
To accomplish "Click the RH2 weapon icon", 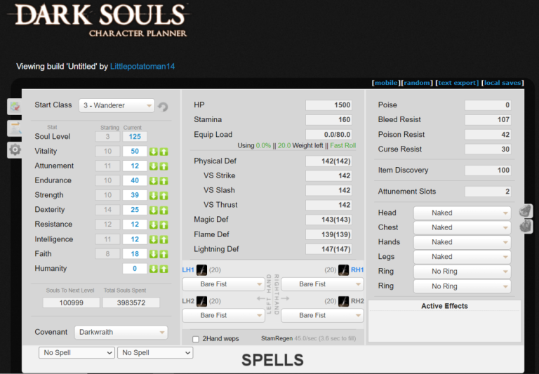I will [343, 301].
